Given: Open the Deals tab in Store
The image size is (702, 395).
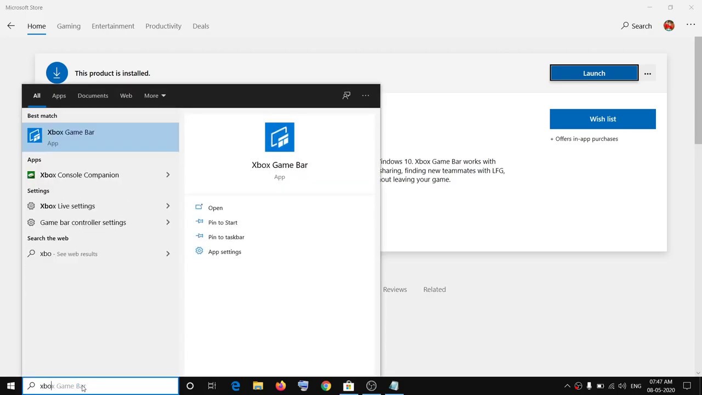Looking at the screenshot, I should point(201,26).
